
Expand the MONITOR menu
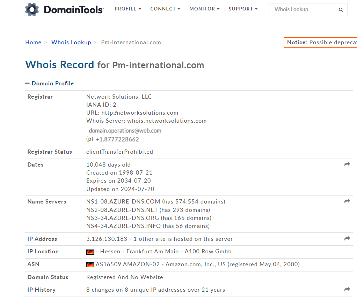point(204,9)
